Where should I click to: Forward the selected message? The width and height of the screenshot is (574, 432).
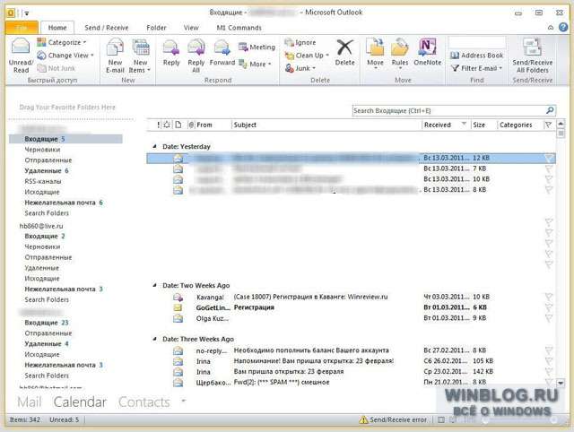point(222,53)
